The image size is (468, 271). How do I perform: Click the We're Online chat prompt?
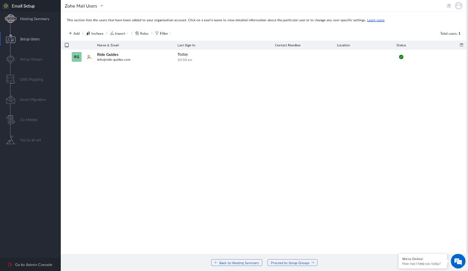coord(423,261)
